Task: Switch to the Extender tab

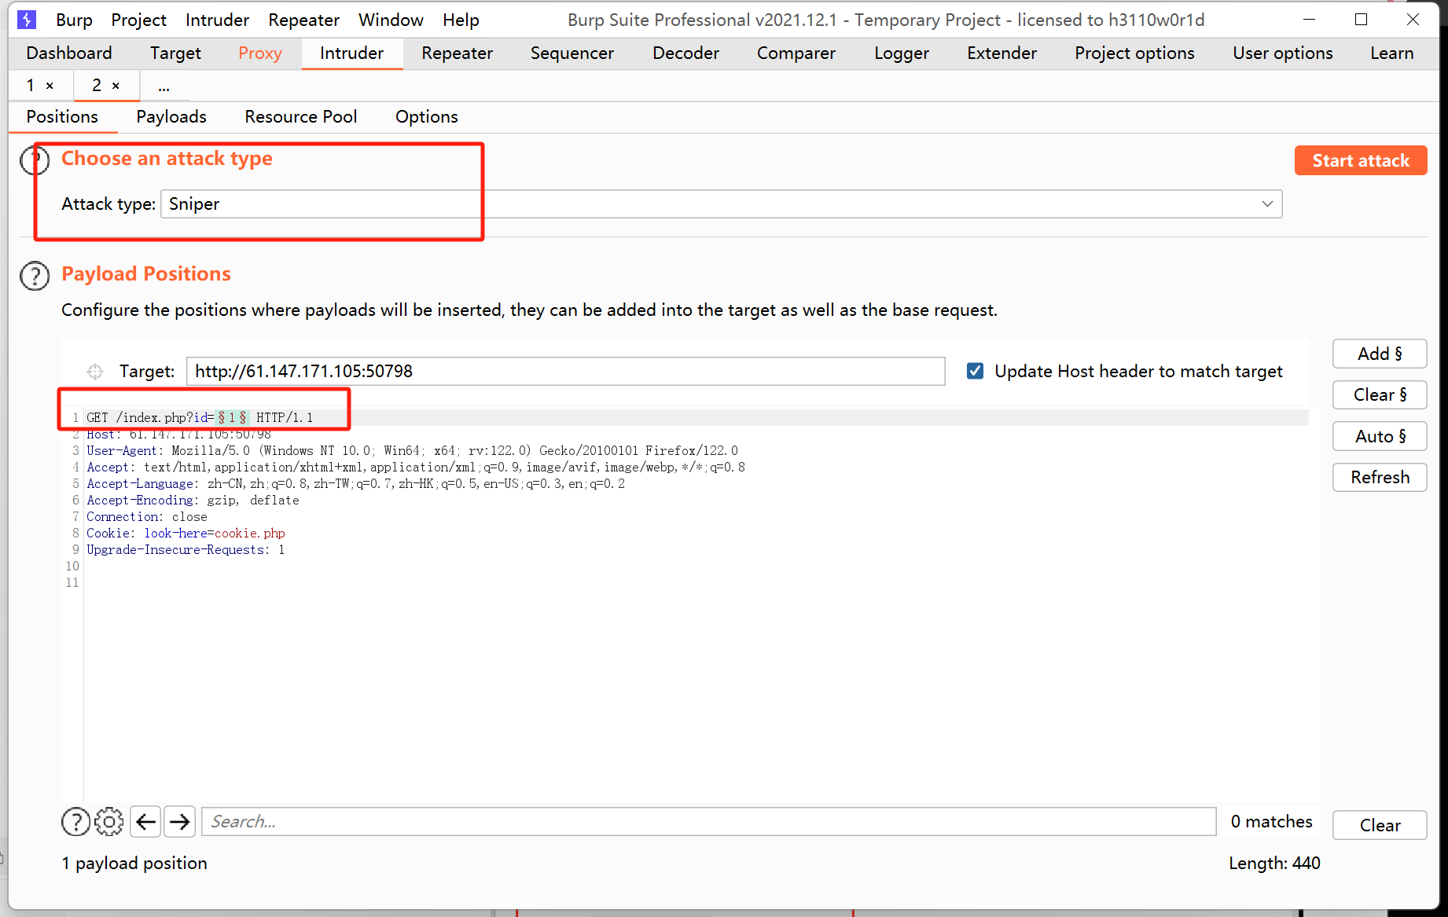Action: [1001, 53]
